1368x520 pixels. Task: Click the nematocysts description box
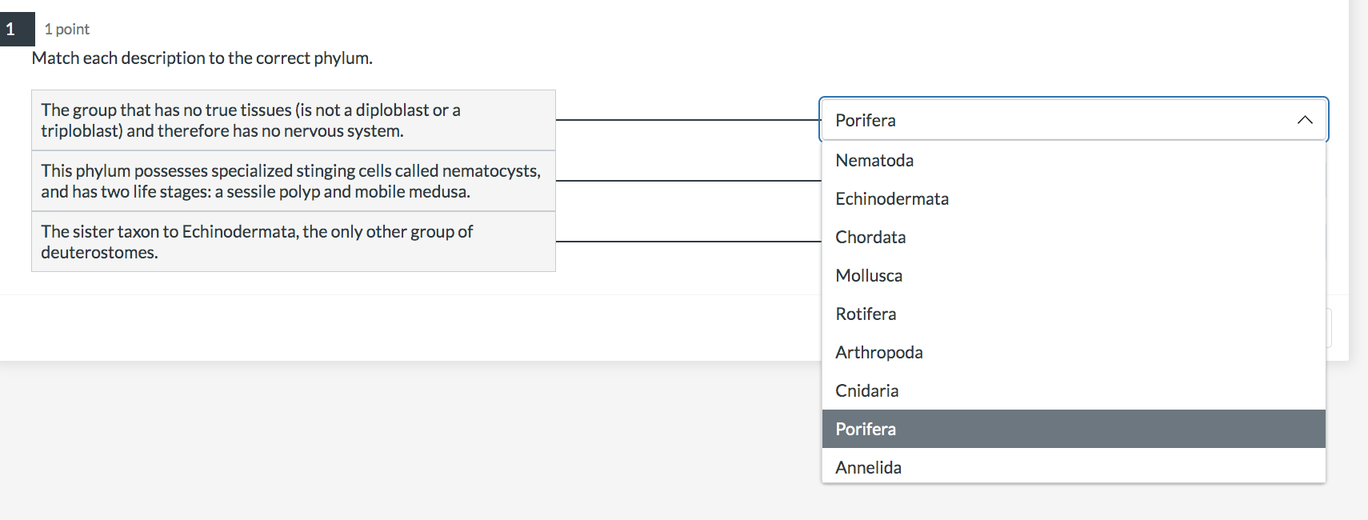tap(293, 181)
